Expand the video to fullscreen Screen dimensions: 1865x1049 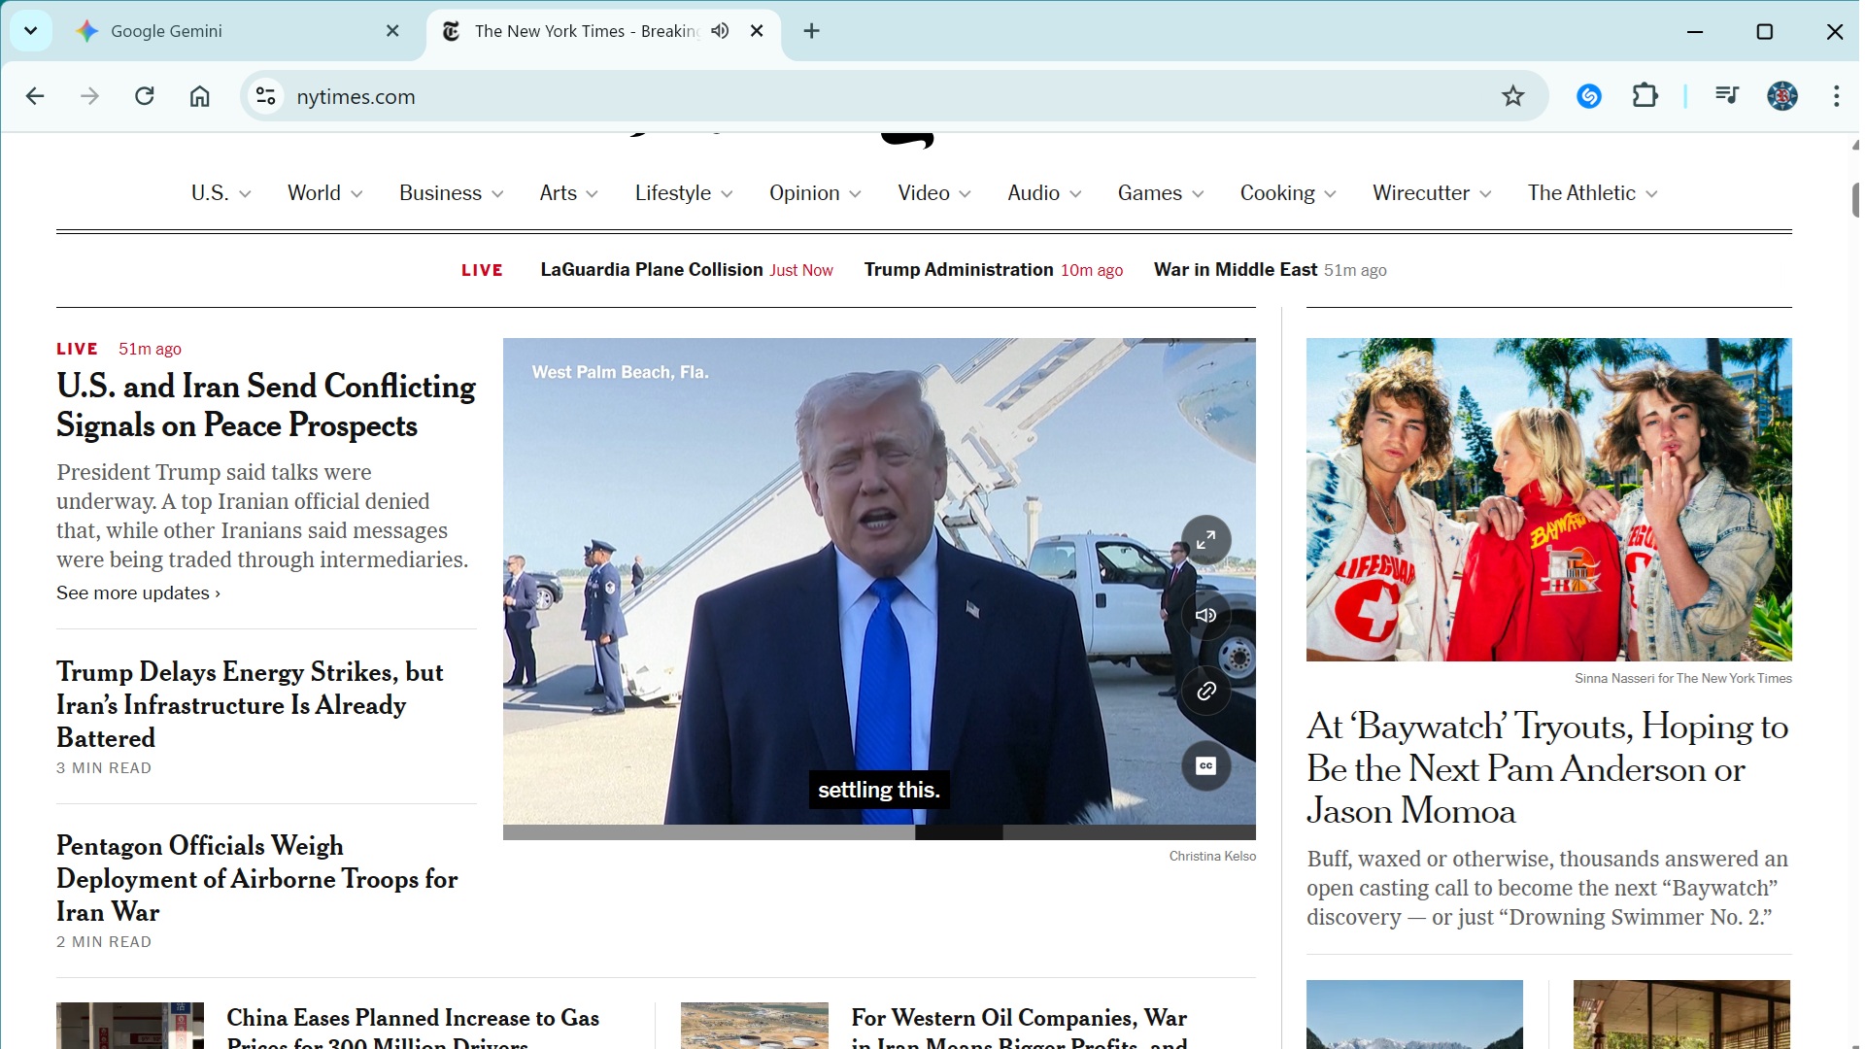(1205, 540)
